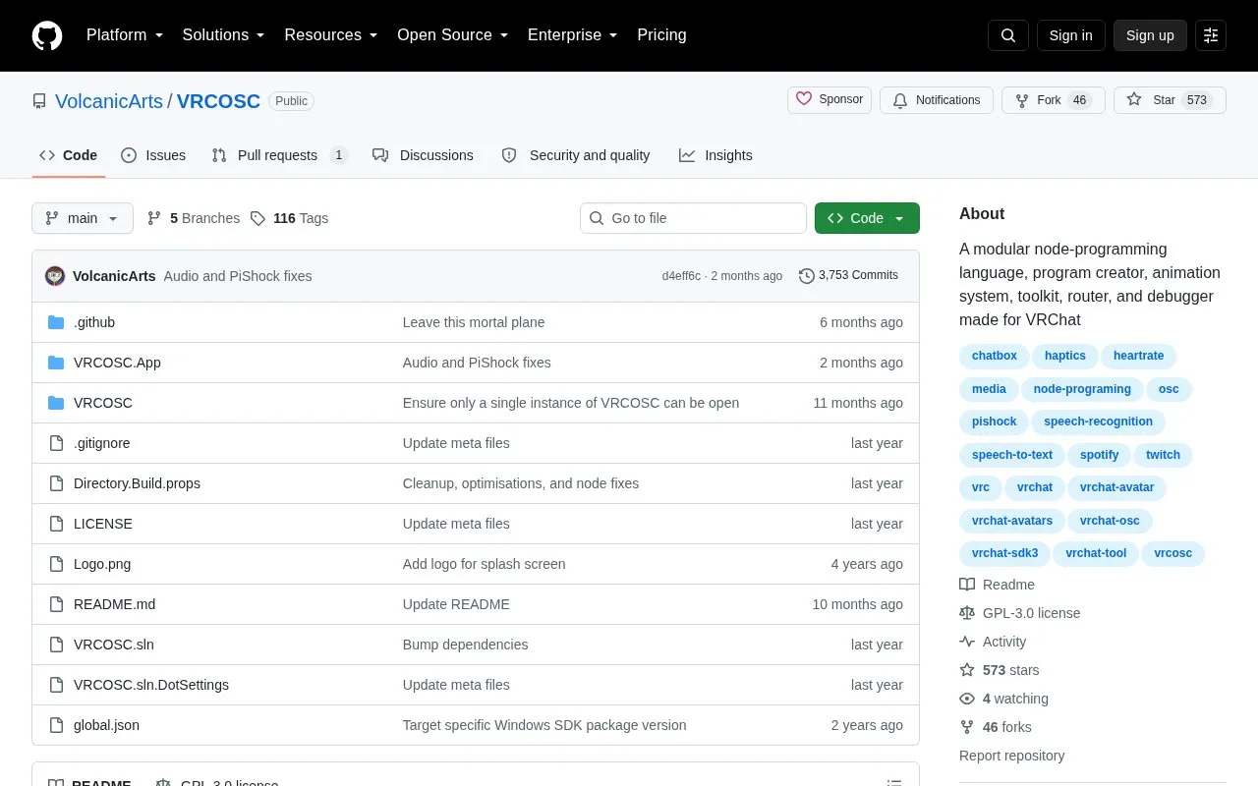Open the green Code dropdown
The width and height of the screenshot is (1258, 786).
867,218
